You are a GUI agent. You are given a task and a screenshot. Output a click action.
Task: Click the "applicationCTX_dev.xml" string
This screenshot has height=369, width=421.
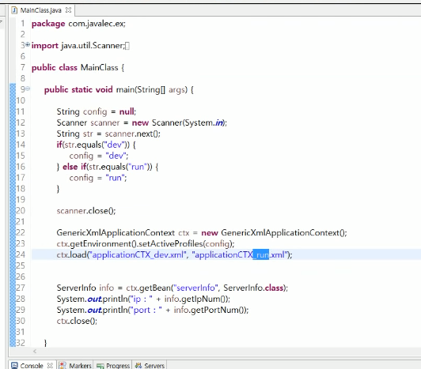point(138,254)
